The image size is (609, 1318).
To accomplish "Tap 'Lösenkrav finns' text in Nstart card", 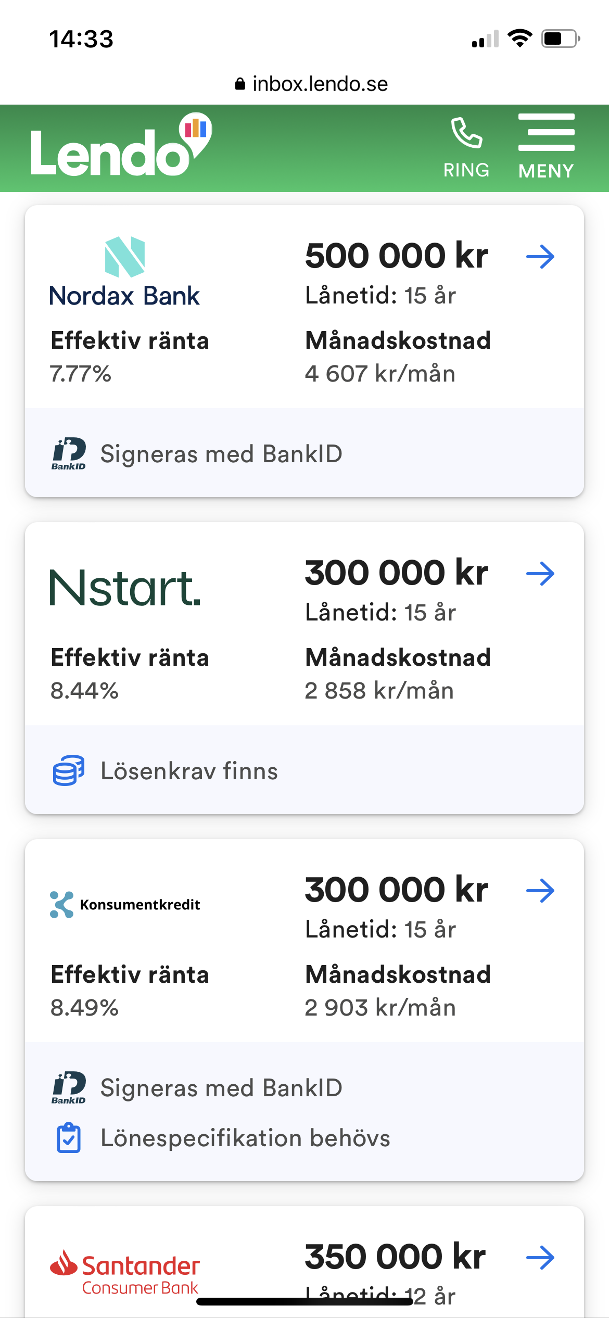I will [189, 771].
